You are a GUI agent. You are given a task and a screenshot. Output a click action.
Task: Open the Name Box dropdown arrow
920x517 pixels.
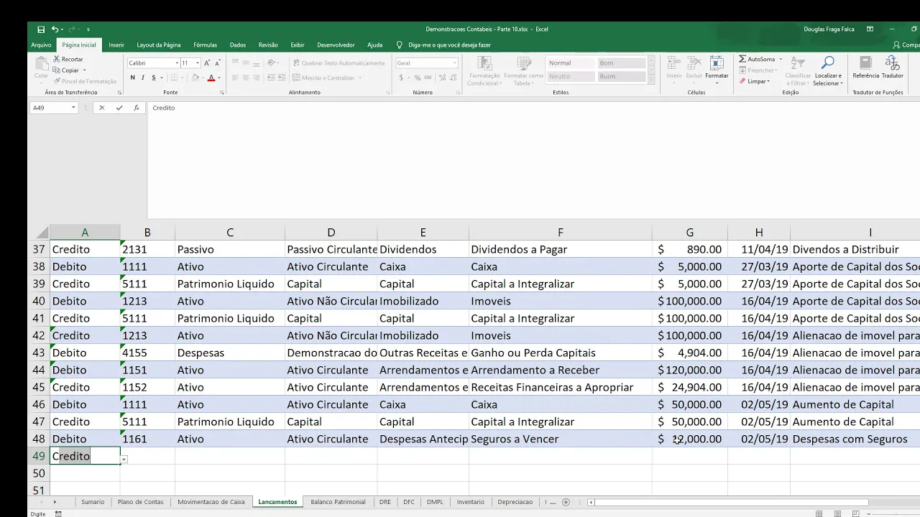click(73, 108)
